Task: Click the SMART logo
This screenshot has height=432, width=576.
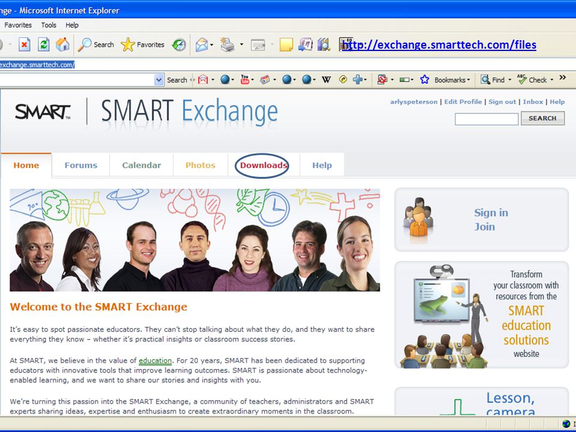Action: [x=43, y=112]
